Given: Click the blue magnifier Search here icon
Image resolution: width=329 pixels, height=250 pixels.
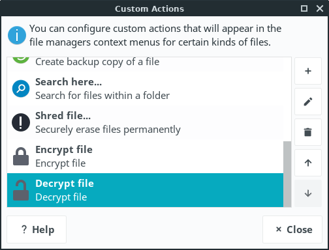Looking at the screenshot, I should (21, 89).
